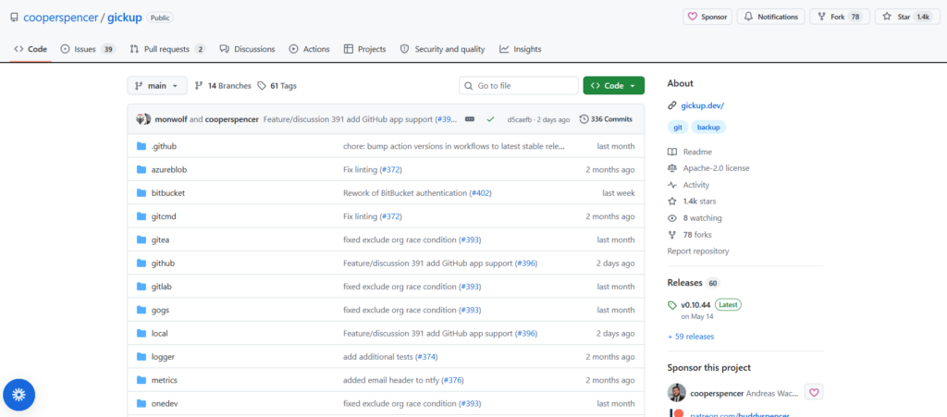
Task: Open the cooperspencer owner link
Action: point(60,18)
